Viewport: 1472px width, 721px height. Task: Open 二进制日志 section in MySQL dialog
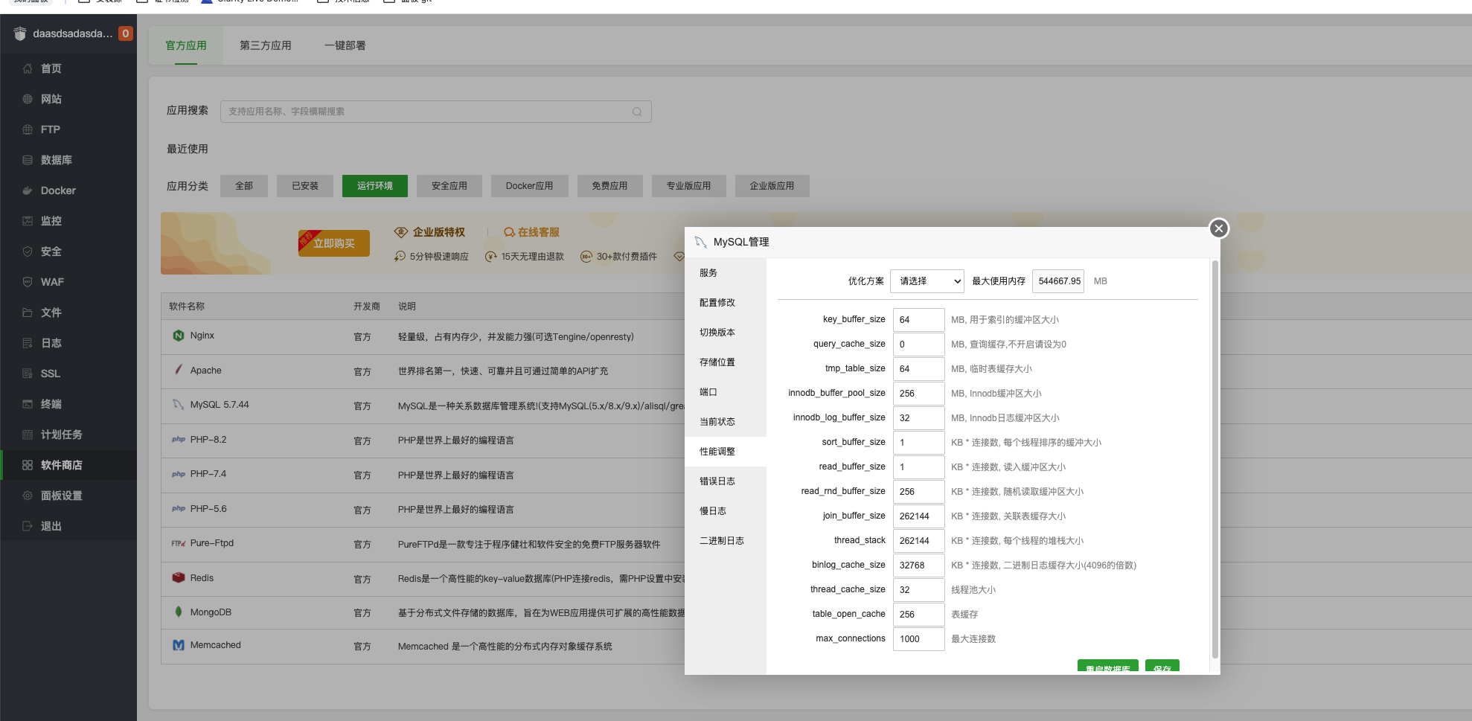point(726,541)
